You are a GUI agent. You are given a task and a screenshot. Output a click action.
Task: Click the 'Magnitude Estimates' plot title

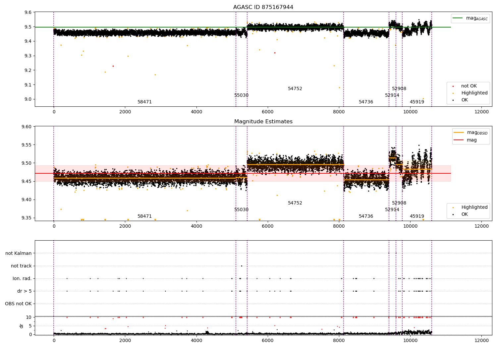pyautogui.click(x=263, y=122)
